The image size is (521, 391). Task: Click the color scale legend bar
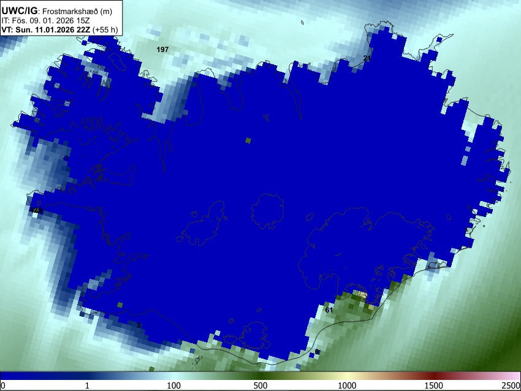pos(260,376)
